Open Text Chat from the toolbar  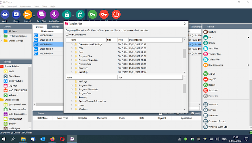41,15
